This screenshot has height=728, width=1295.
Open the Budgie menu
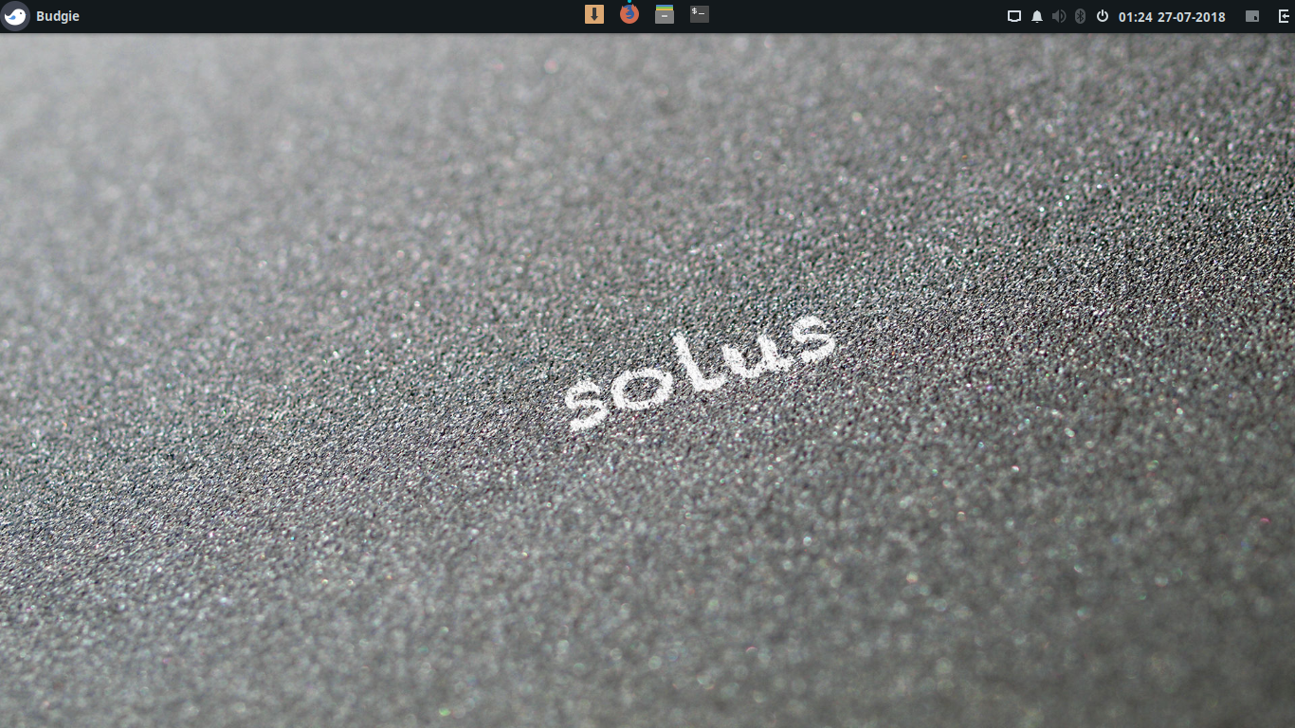(42, 16)
